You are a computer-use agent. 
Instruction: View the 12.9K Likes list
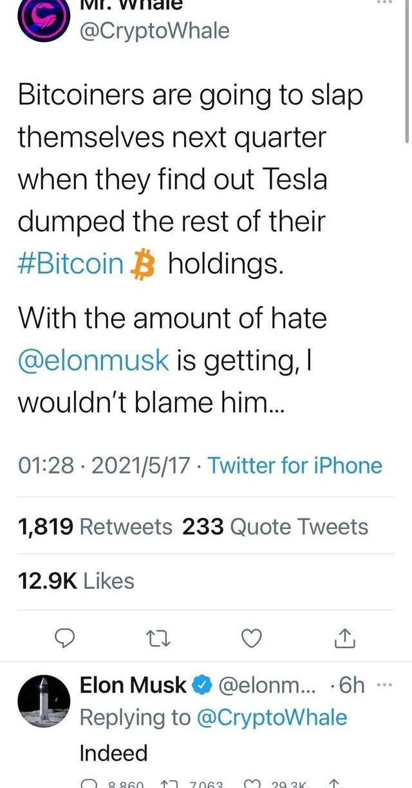(76, 581)
